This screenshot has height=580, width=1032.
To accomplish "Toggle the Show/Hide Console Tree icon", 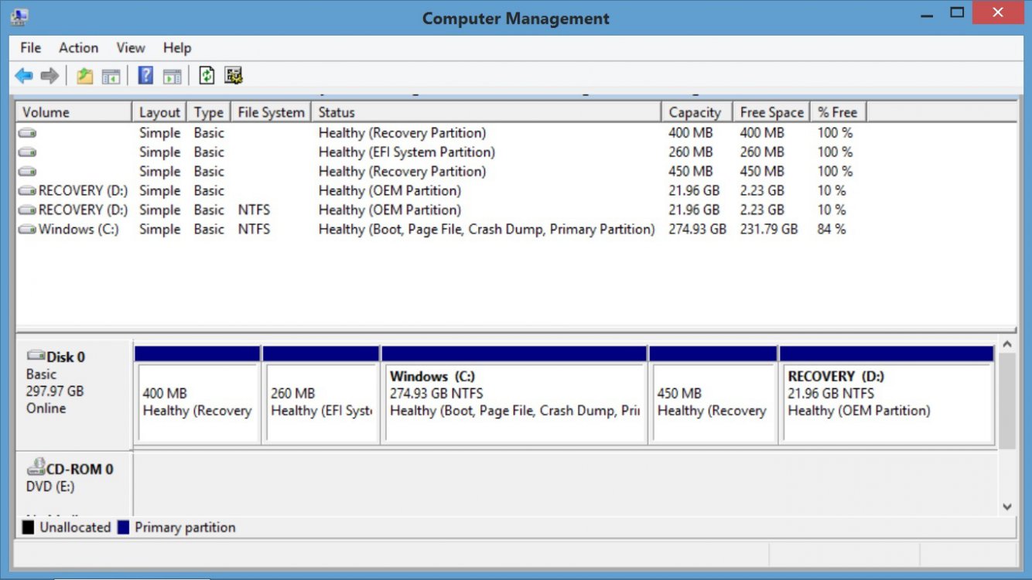I will pos(111,76).
